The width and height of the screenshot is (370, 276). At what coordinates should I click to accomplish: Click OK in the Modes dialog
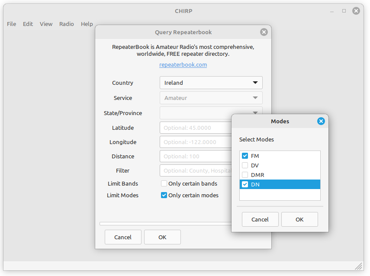click(x=299, y=219)
